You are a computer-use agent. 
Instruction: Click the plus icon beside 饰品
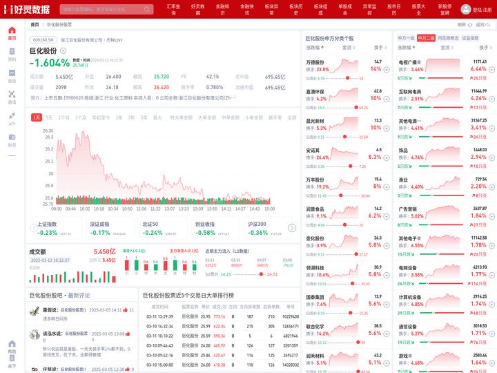[491, 157]
